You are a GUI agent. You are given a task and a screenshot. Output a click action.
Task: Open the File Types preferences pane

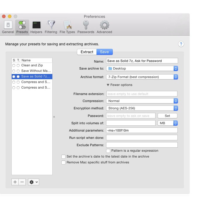(x=67, y=27)
